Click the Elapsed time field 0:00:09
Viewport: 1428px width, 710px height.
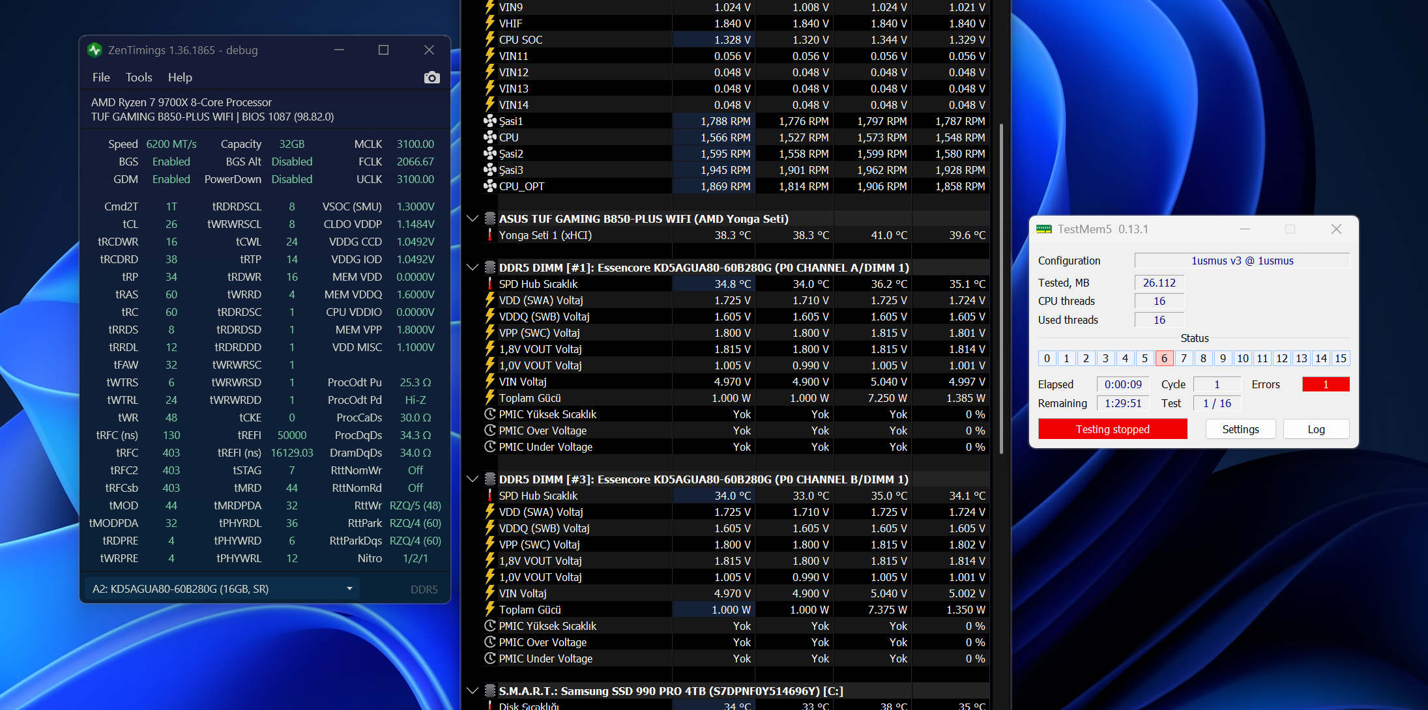[1123, 384]
